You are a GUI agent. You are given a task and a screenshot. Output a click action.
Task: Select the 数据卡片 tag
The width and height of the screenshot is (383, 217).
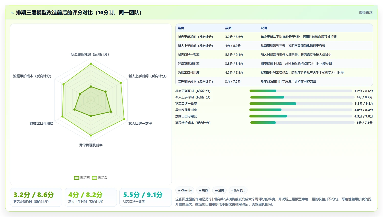238,190
